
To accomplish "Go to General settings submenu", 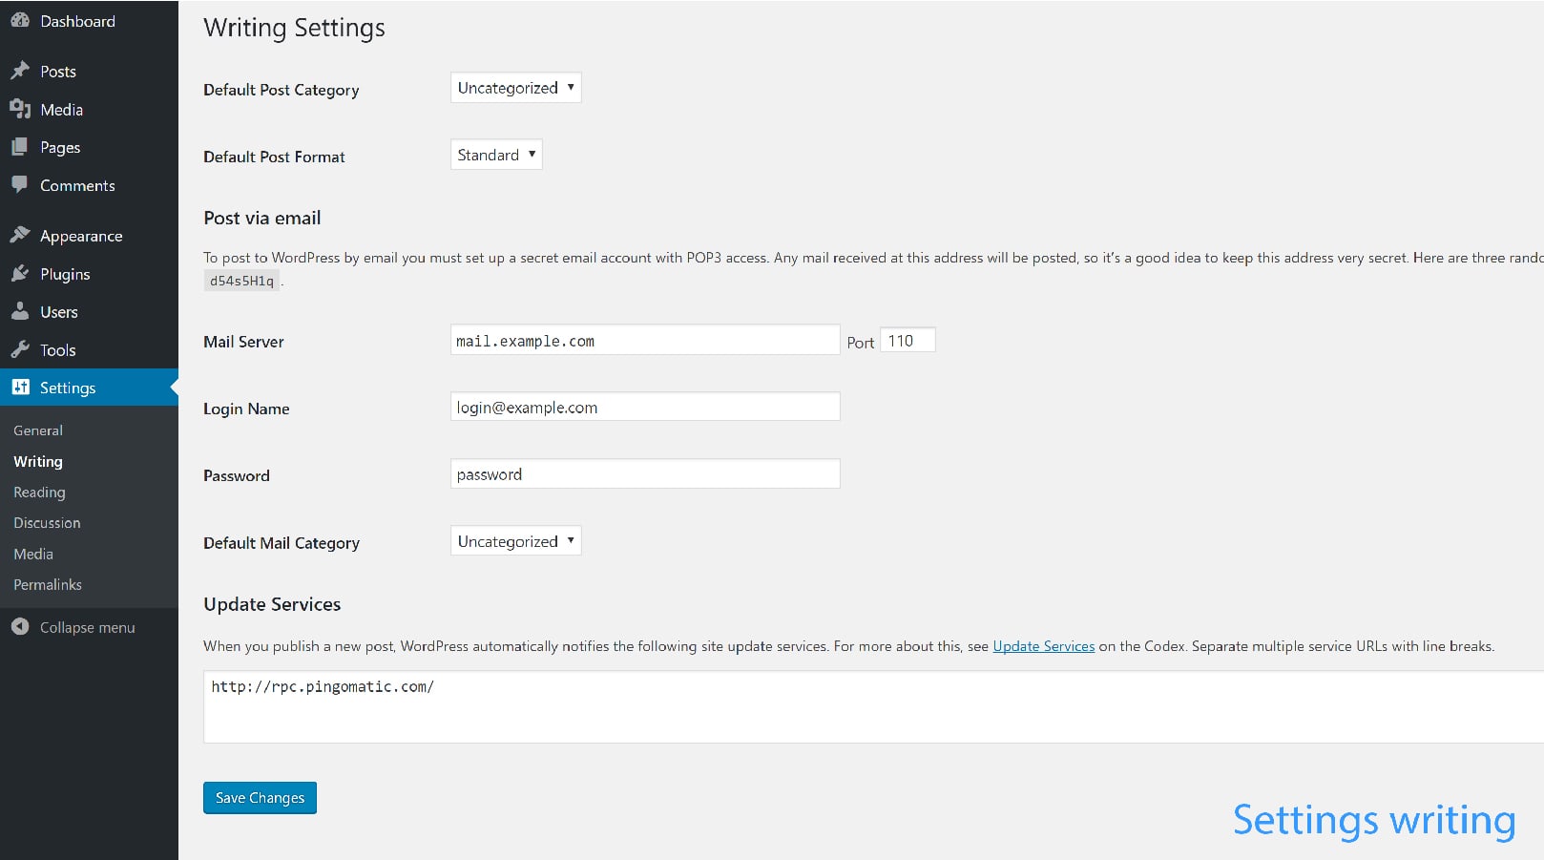I will point(38,430).
